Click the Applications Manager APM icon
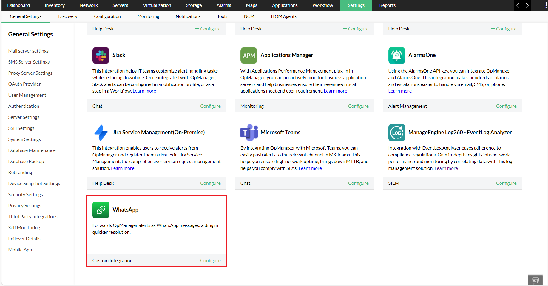Viewport: 548px width, 286px height. [249, 56]
